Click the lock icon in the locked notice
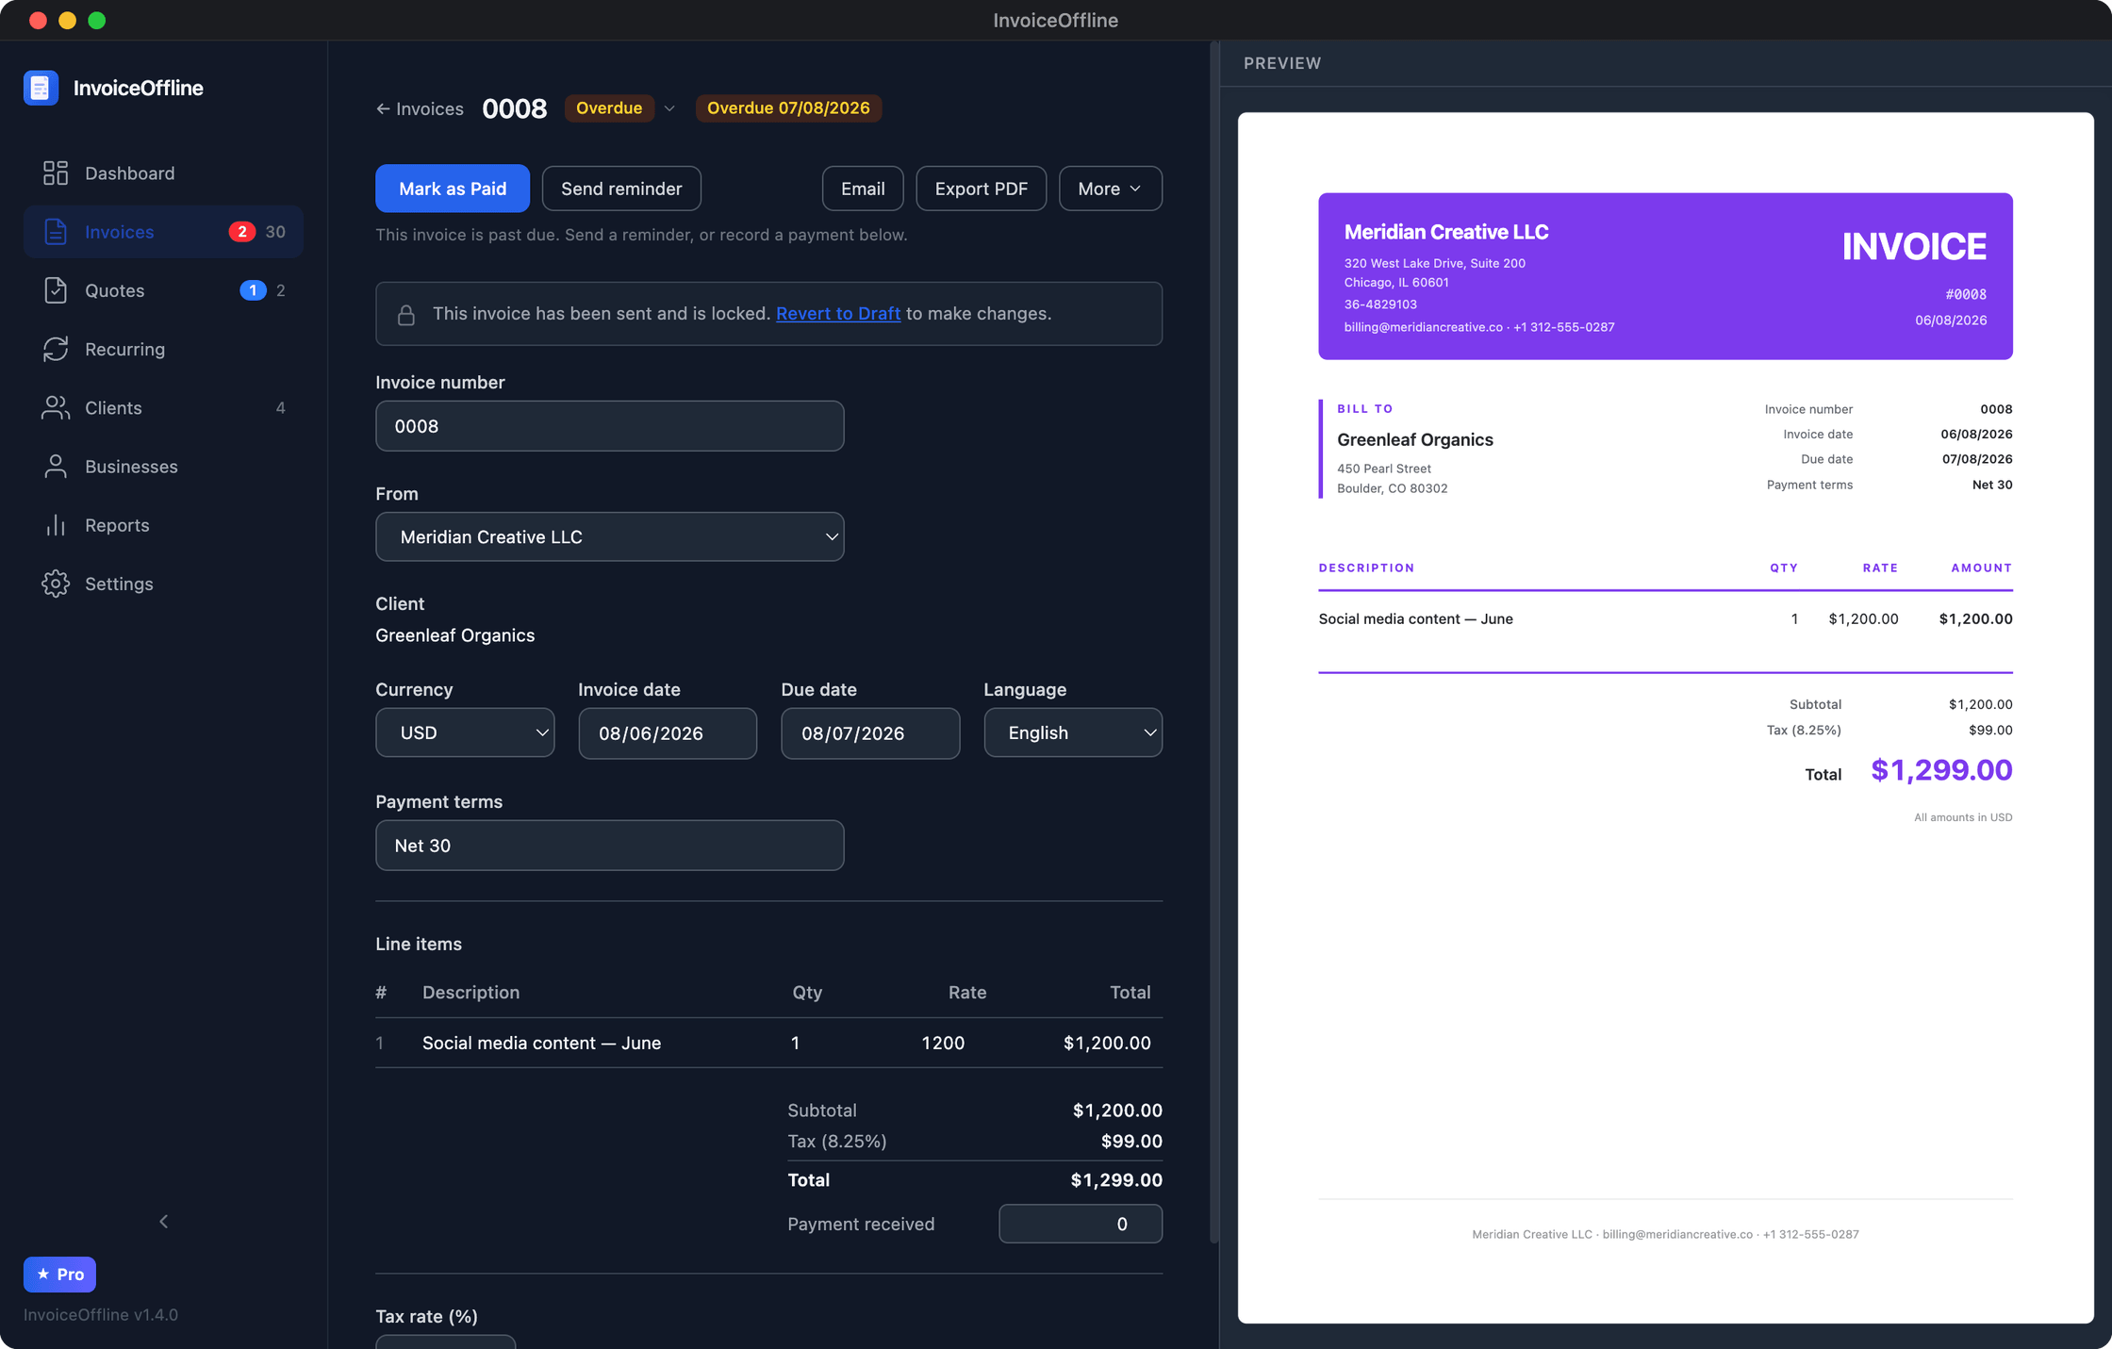 406,314
